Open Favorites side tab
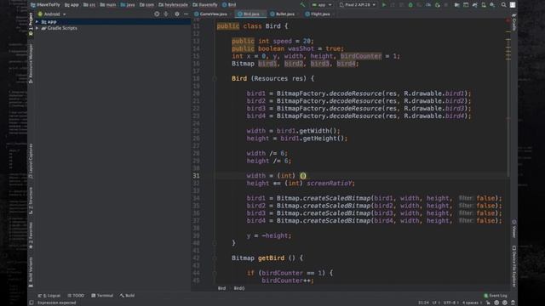The width and height of the screenshot is (545, 306). tap(31, 235)
